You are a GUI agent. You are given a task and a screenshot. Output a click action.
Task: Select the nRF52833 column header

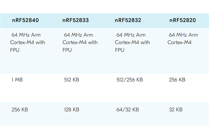pos(75,20)
